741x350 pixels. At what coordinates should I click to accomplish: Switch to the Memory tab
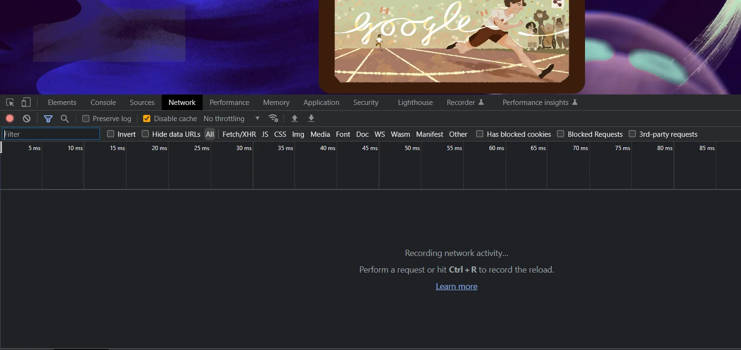[276, 103]
